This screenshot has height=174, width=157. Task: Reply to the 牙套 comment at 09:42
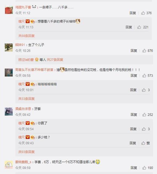pyautogui.click(x=134, y=115)
